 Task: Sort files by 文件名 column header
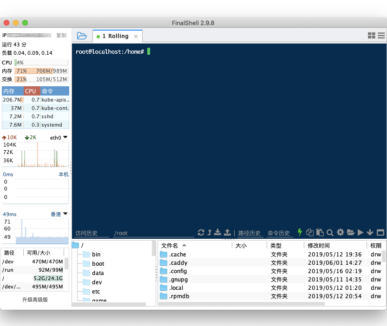coord(195,246)
